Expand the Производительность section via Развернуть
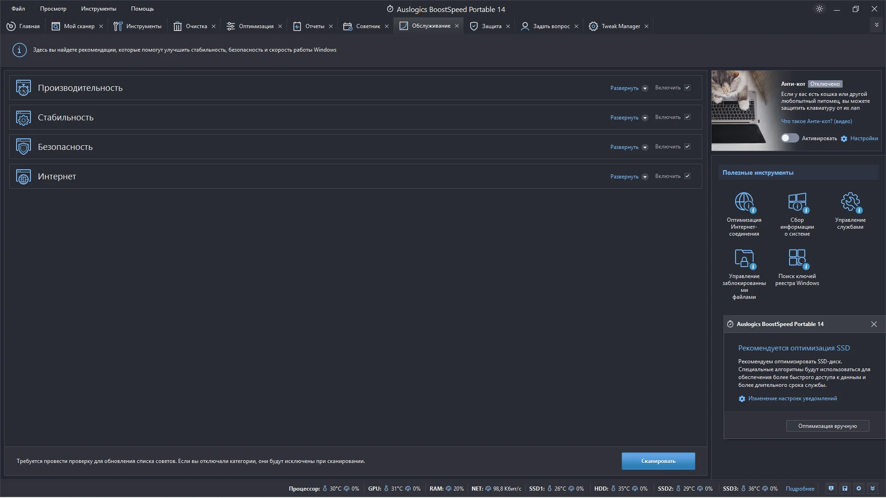Image resolution: width=886 pixels, height=498 pixels. click(629, 88)
